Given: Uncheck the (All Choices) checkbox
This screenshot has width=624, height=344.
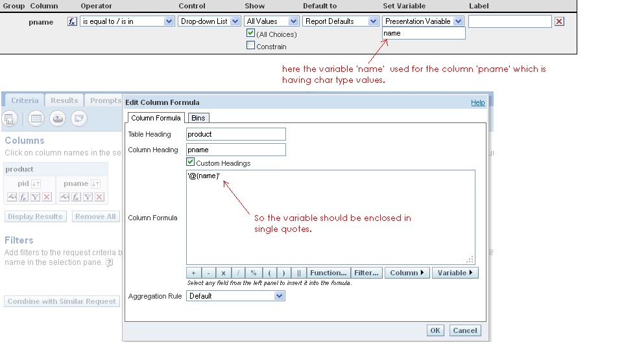Looking at the screenshot, I should coord(251,34).
